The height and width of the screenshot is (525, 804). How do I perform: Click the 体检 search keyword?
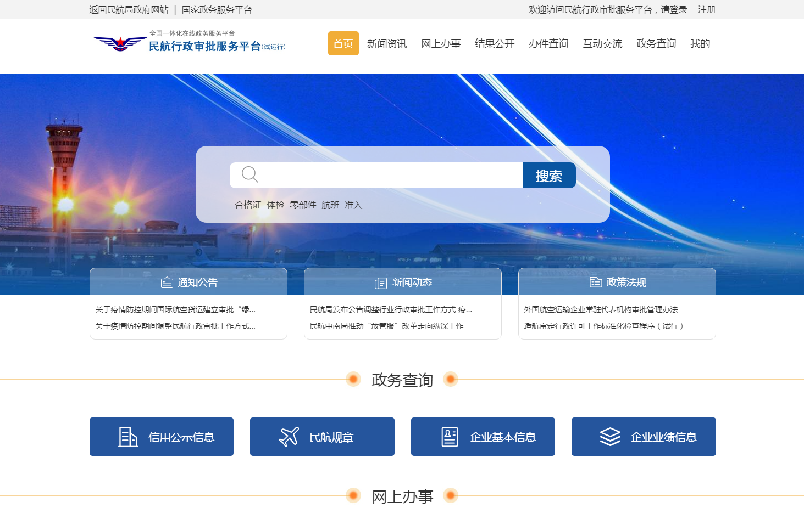coord(276,205)
